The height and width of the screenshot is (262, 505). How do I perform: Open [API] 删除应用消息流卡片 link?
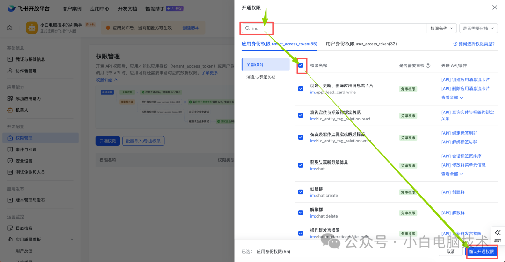[x=465, y=89]
